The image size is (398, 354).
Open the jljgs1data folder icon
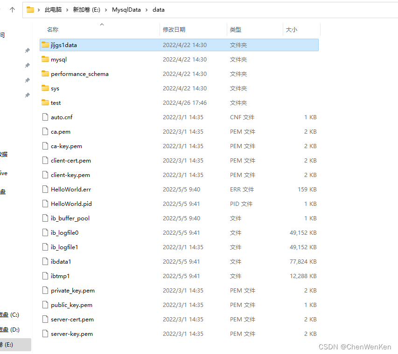click(45, 45)
